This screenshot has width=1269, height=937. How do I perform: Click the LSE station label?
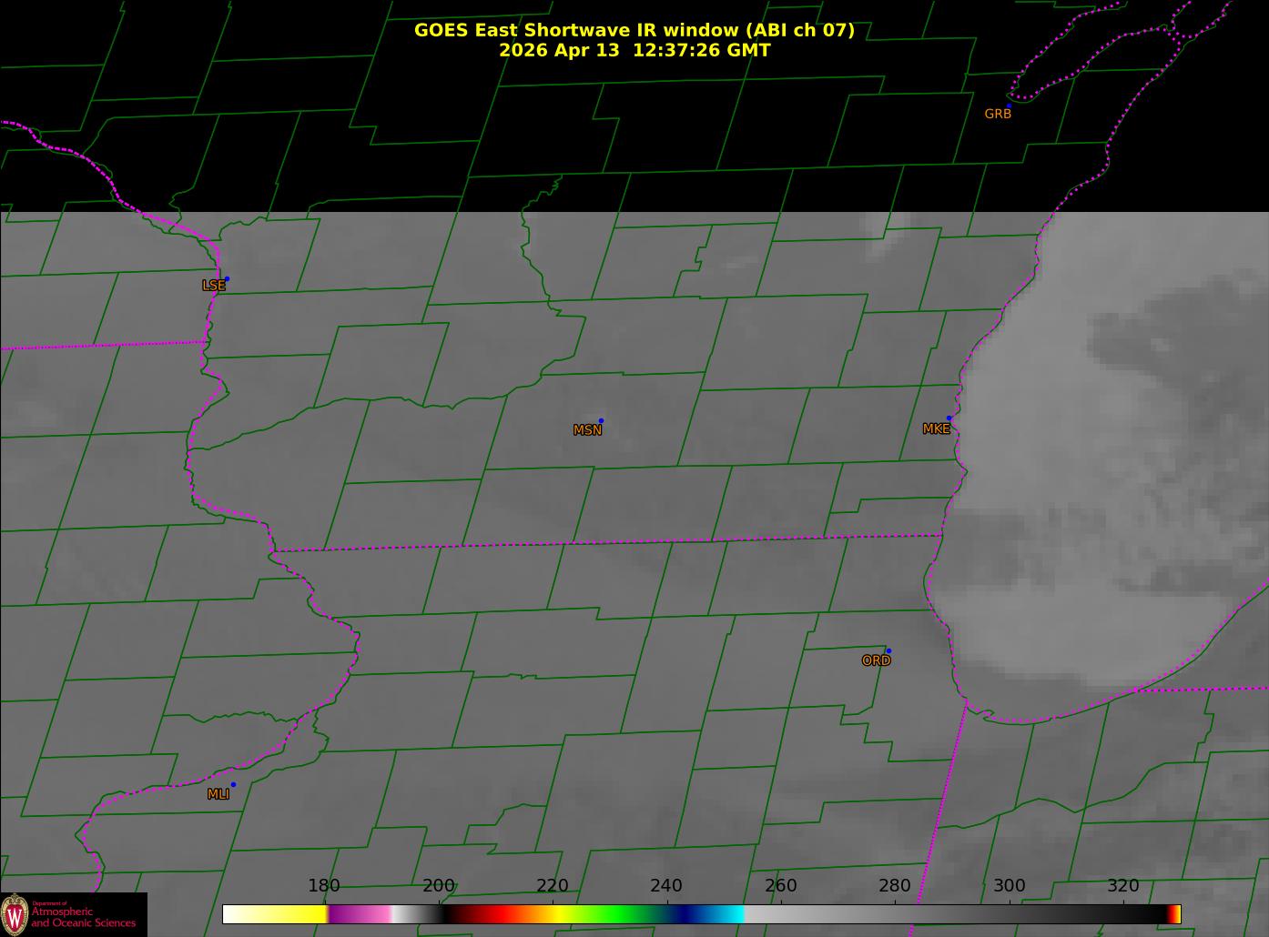pos(213,286)
